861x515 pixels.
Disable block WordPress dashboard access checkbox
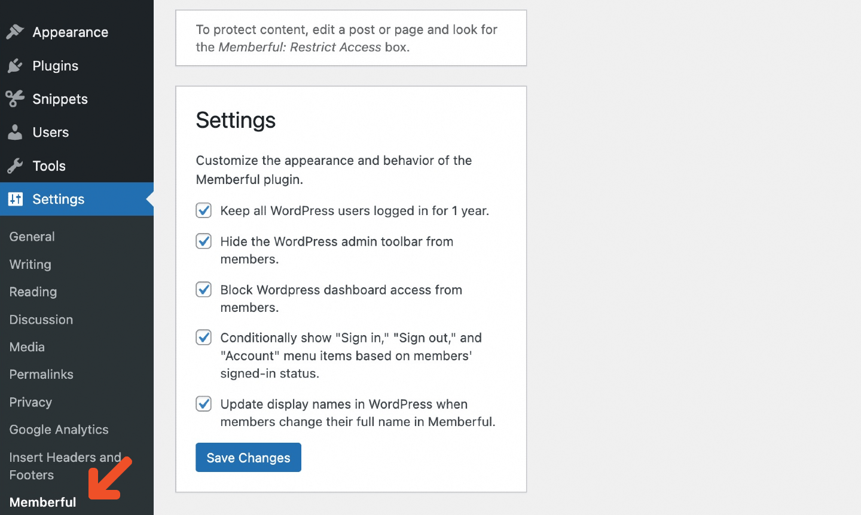coord(204,290)
